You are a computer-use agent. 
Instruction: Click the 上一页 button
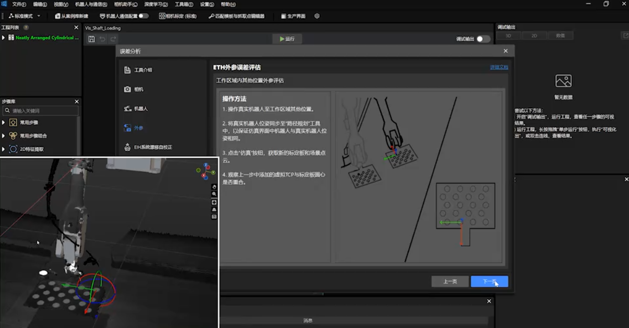click(x=450, y=281)
